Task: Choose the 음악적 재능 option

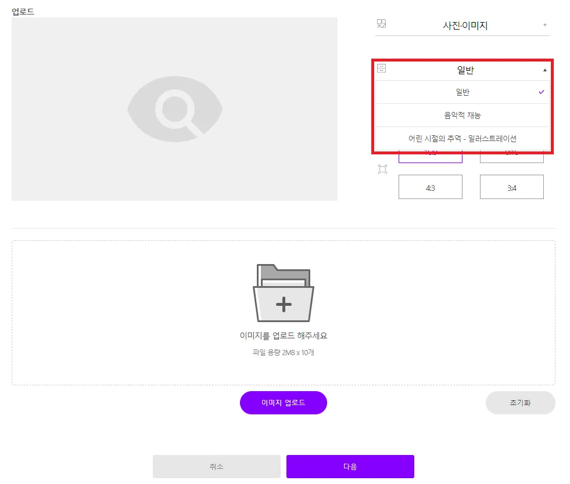Action: (463, 115)
